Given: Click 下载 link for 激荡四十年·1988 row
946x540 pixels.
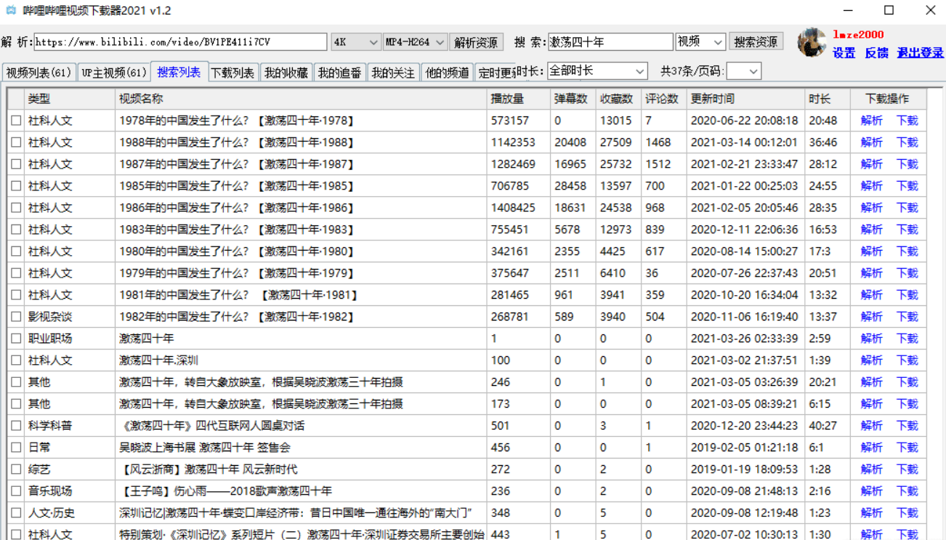Looking at the screenshot, I should point(907,142).
